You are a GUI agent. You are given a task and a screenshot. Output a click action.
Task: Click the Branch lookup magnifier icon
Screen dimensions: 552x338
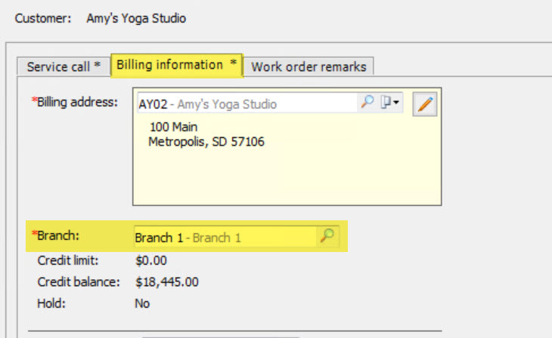[x=327, y=236]
